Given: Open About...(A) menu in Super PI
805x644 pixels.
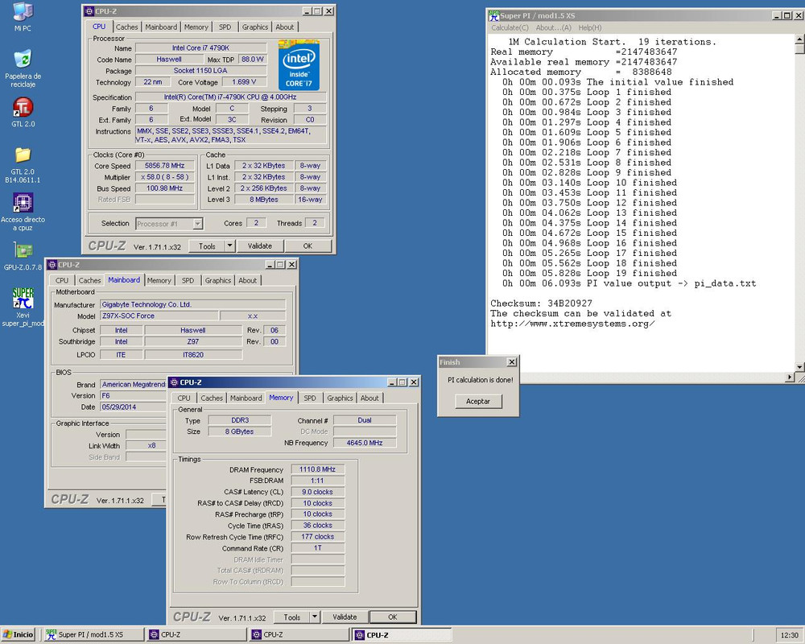Looking at the screenshot, I should (x=554, y=27).
